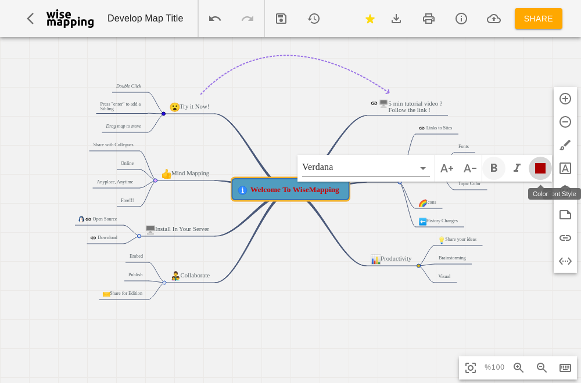Select the central Welcome To WiseMapping topic
The height and width of the screenshot is (383, 581).
290,189
